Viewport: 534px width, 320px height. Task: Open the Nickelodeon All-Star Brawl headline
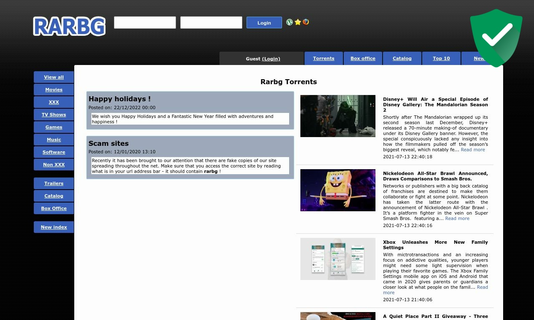[x=436, y=176]
